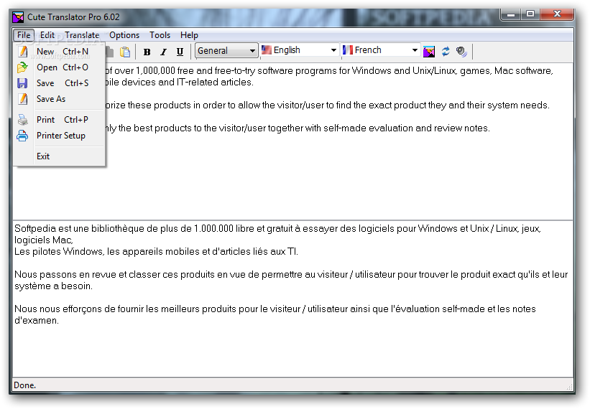Choose Save As from File menu
This screenshot has width=590, height=409.
tap(59, 99)
